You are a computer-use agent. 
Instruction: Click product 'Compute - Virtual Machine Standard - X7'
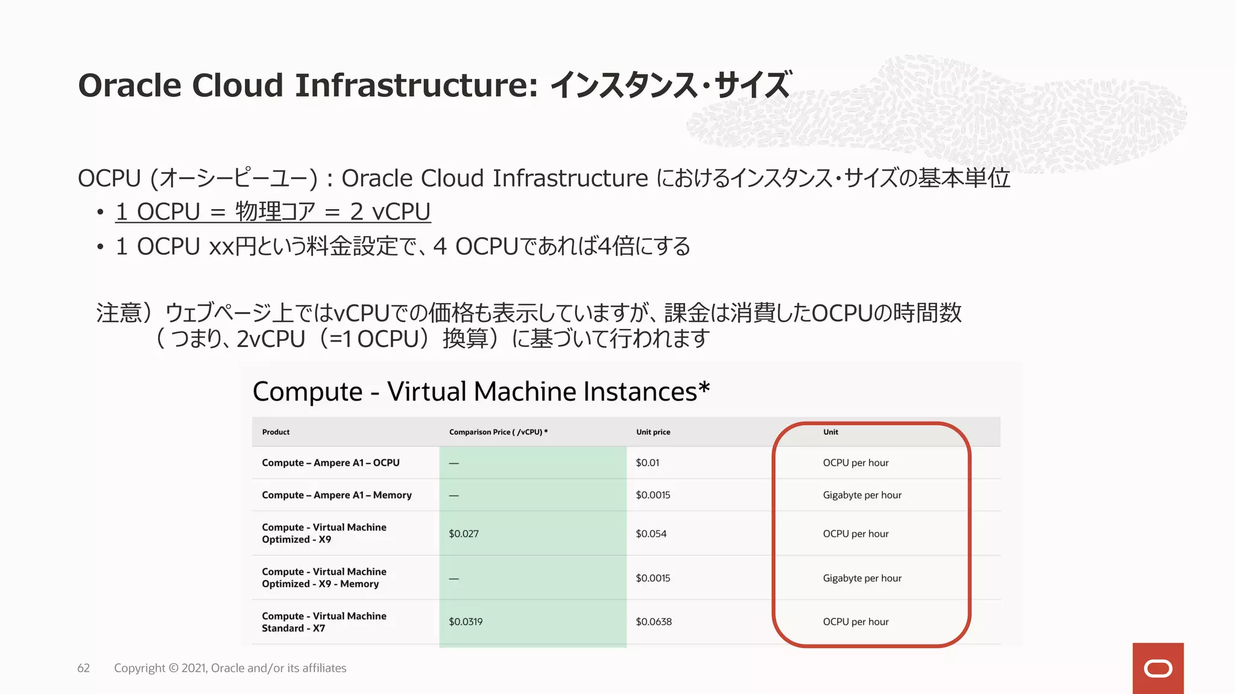click(x=324, y=622)
